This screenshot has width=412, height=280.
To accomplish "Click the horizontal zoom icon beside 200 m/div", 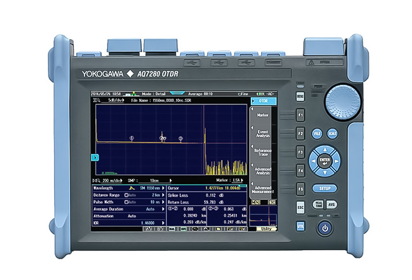I will pos(96,181).
